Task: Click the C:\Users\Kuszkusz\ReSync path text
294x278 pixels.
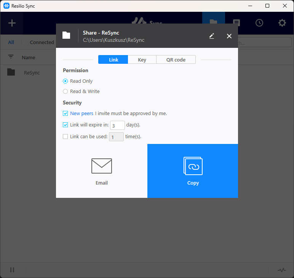Action: point(113,40)
